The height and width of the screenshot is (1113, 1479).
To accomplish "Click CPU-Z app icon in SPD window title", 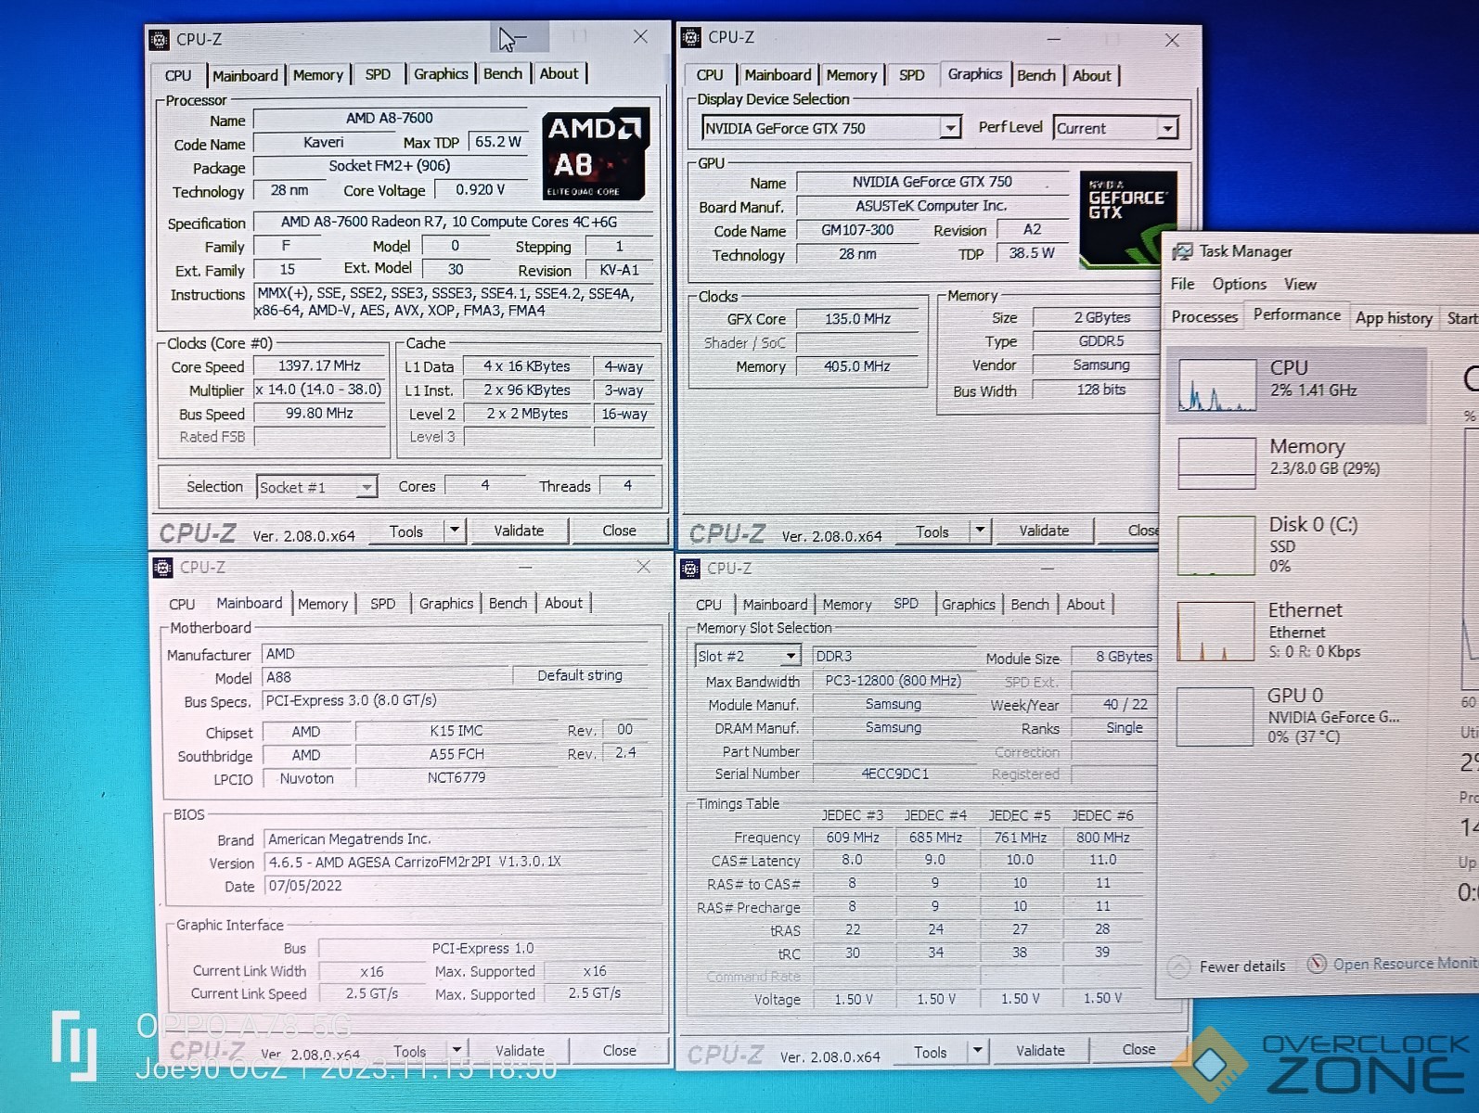I will coord(690,568).
